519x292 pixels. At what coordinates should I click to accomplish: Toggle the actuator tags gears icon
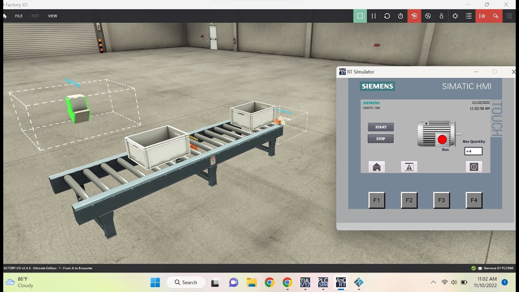pyautogui.click(x=495, y=16)
